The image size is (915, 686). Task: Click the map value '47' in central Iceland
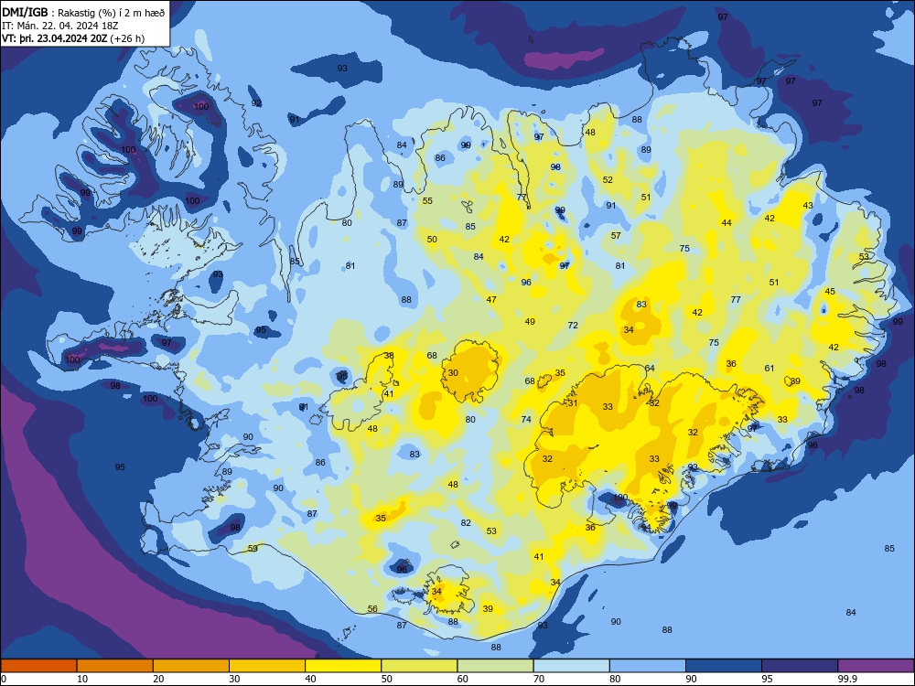[x=491, y=300]
